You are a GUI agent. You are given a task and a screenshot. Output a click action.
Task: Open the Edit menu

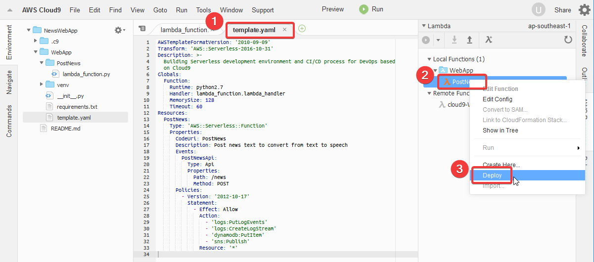[x=94, y=10]
